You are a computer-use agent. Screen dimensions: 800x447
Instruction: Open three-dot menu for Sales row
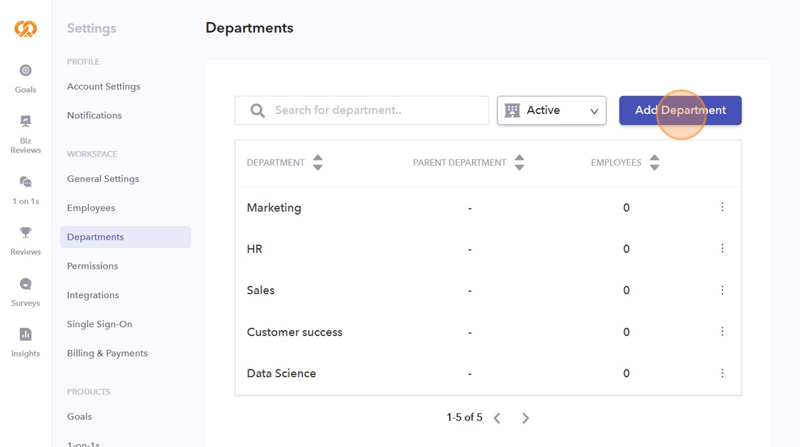[x=722, y=290]
